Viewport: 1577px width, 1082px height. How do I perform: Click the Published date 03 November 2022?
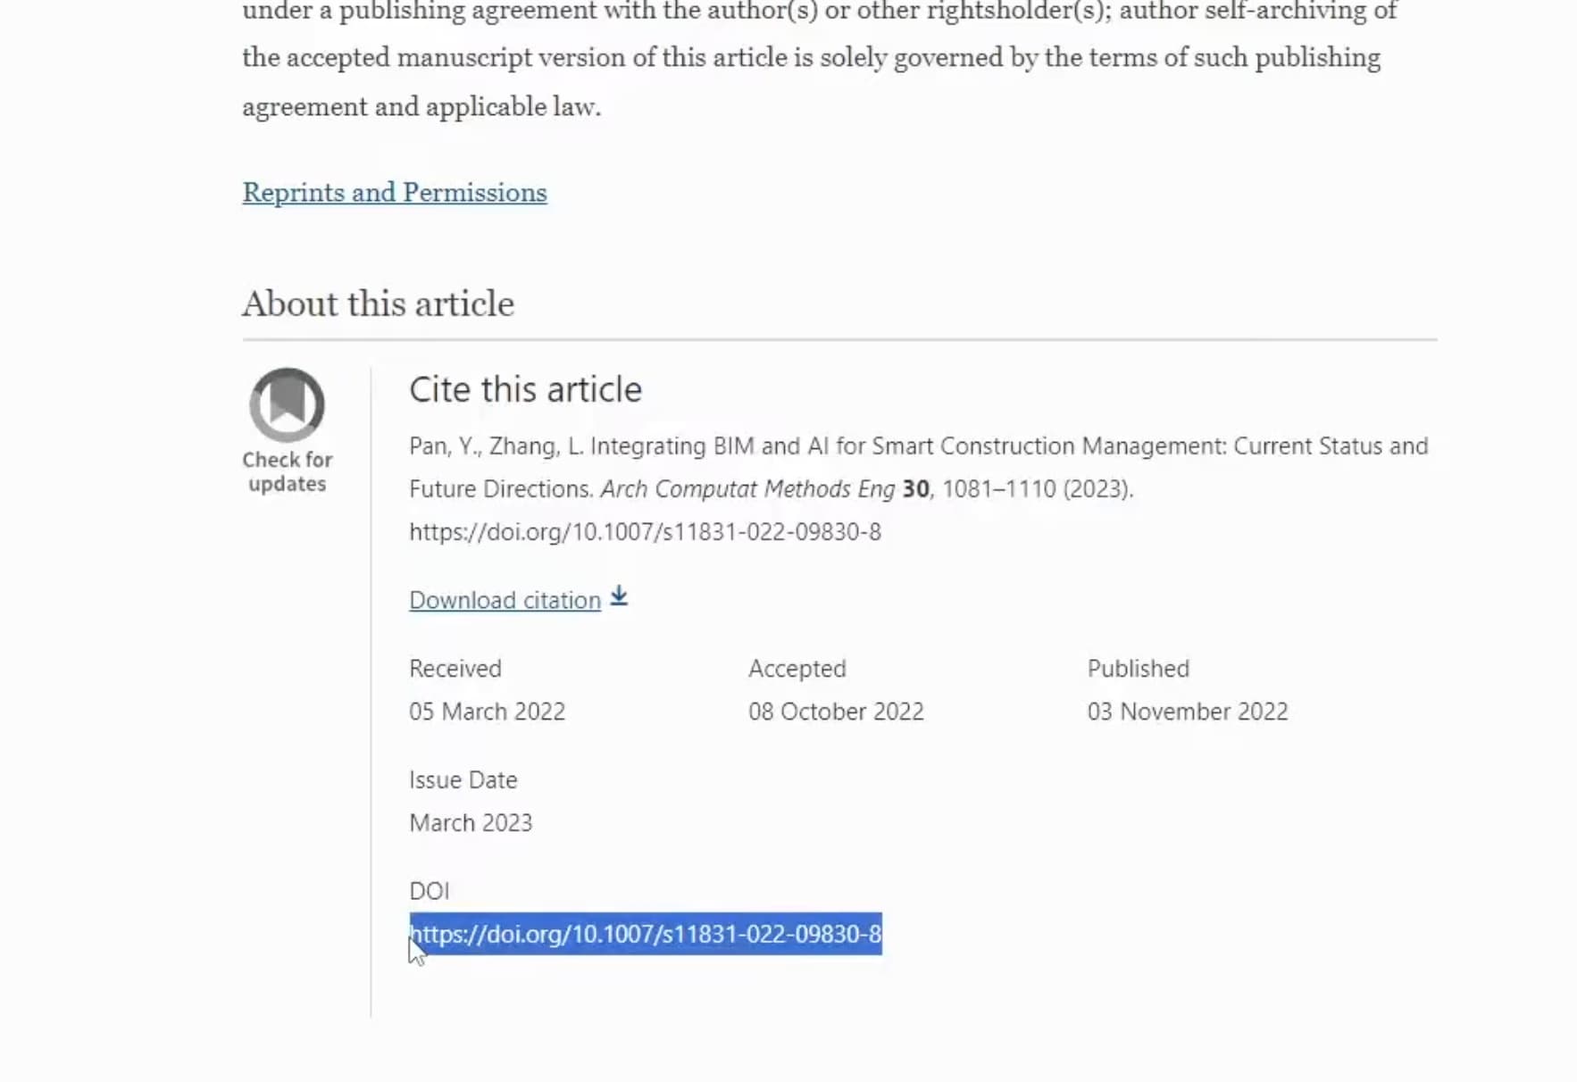pyautogui.click(x=1188, y=712)
